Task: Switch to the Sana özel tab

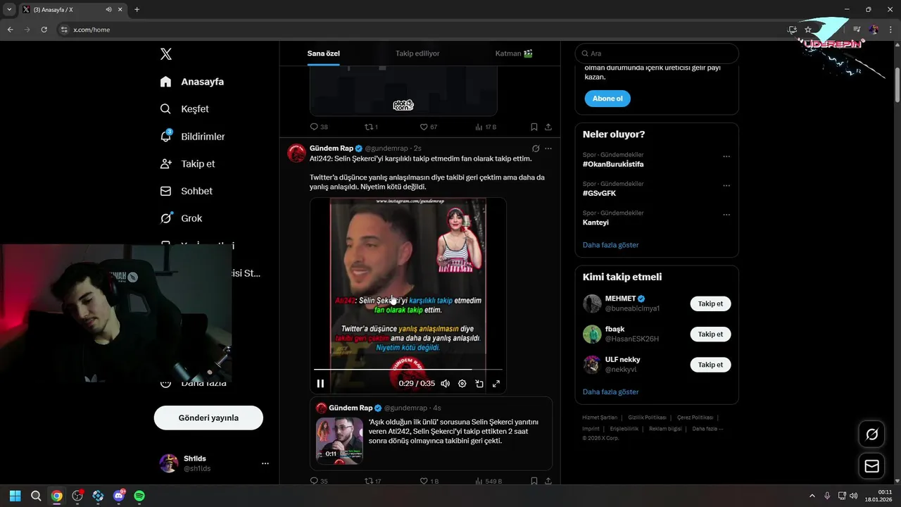Action: click(324, 54)
